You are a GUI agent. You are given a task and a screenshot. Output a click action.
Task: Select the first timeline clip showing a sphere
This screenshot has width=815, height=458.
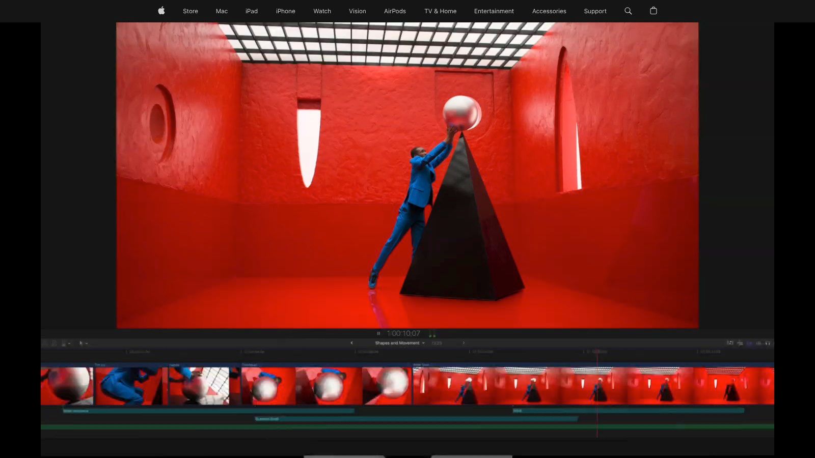pyautogui.click(x=67, y=385)
